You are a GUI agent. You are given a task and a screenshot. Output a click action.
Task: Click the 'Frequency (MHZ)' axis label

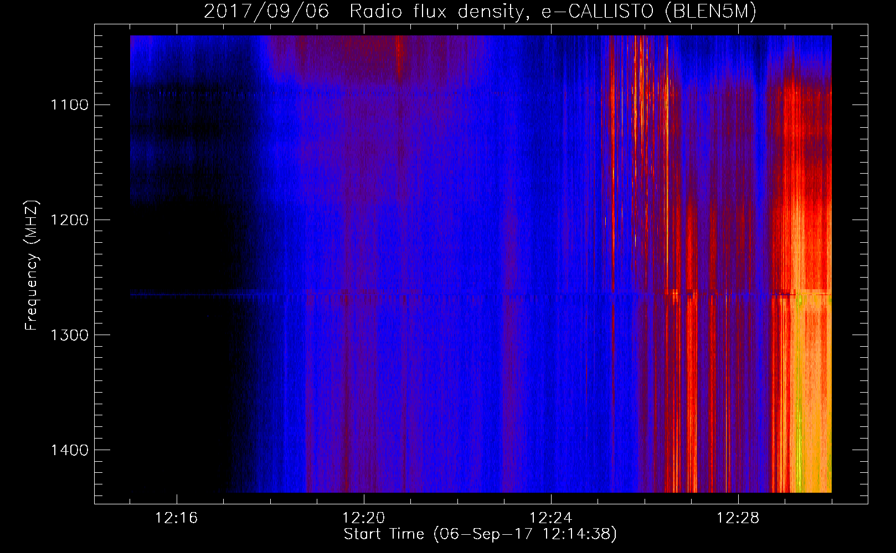click(32, 265)
